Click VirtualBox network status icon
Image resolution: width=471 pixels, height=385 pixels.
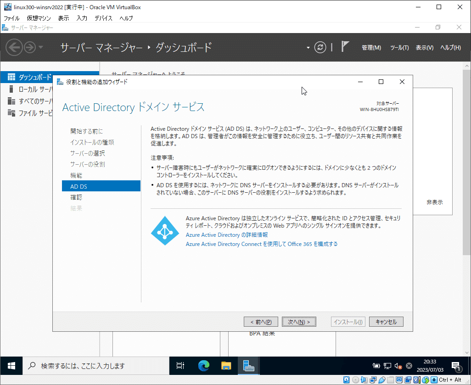point(373,380)
